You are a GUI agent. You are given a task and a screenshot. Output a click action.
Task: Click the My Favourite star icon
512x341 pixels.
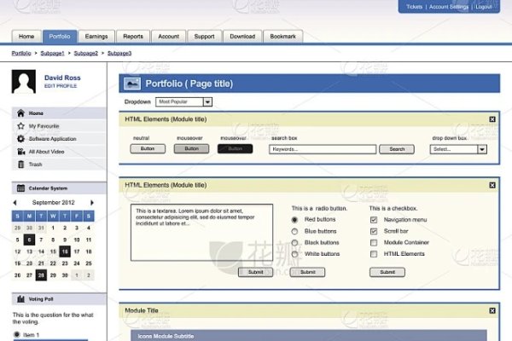click(20, 126)
